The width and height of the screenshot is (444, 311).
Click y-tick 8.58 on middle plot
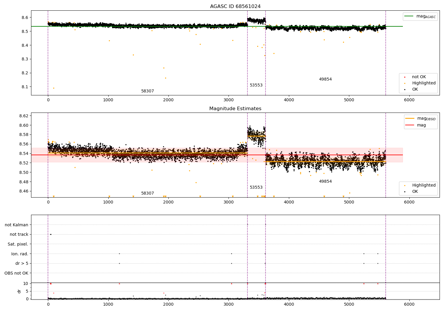point(24,135)
